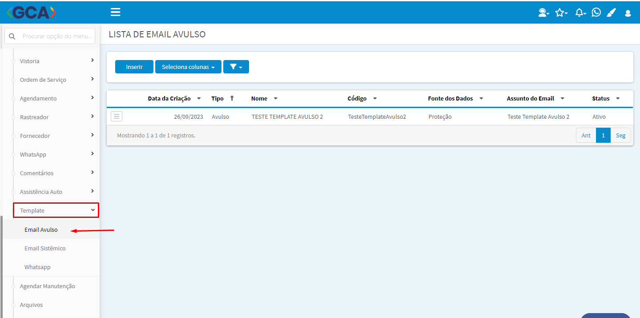Viewport: 640px width, 318px height.
Task: Click Teste Template Avulso 2 subject
Action: (x=538, y=117)
